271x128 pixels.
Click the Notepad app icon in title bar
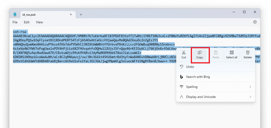(x=15, y=15)
